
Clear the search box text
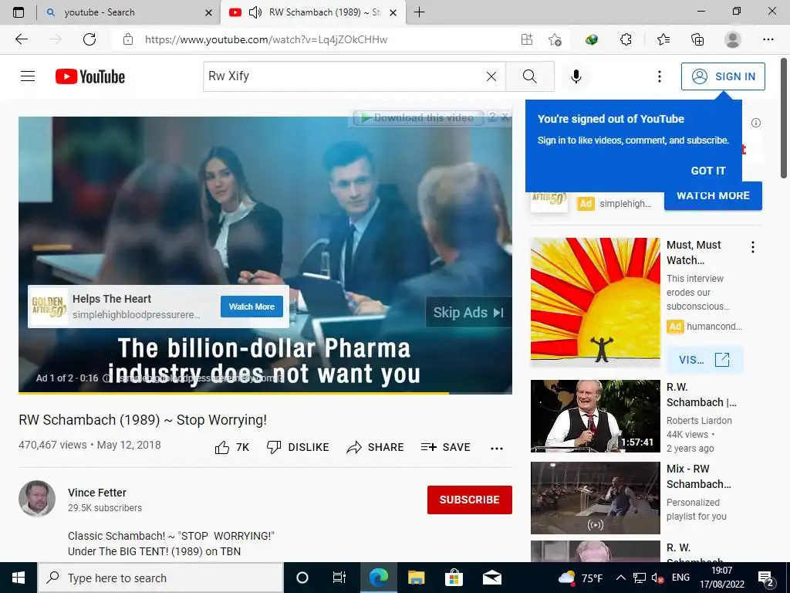[491, 76]
